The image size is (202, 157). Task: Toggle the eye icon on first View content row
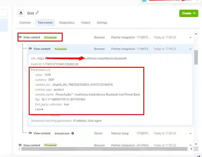[x=20, y=37]
